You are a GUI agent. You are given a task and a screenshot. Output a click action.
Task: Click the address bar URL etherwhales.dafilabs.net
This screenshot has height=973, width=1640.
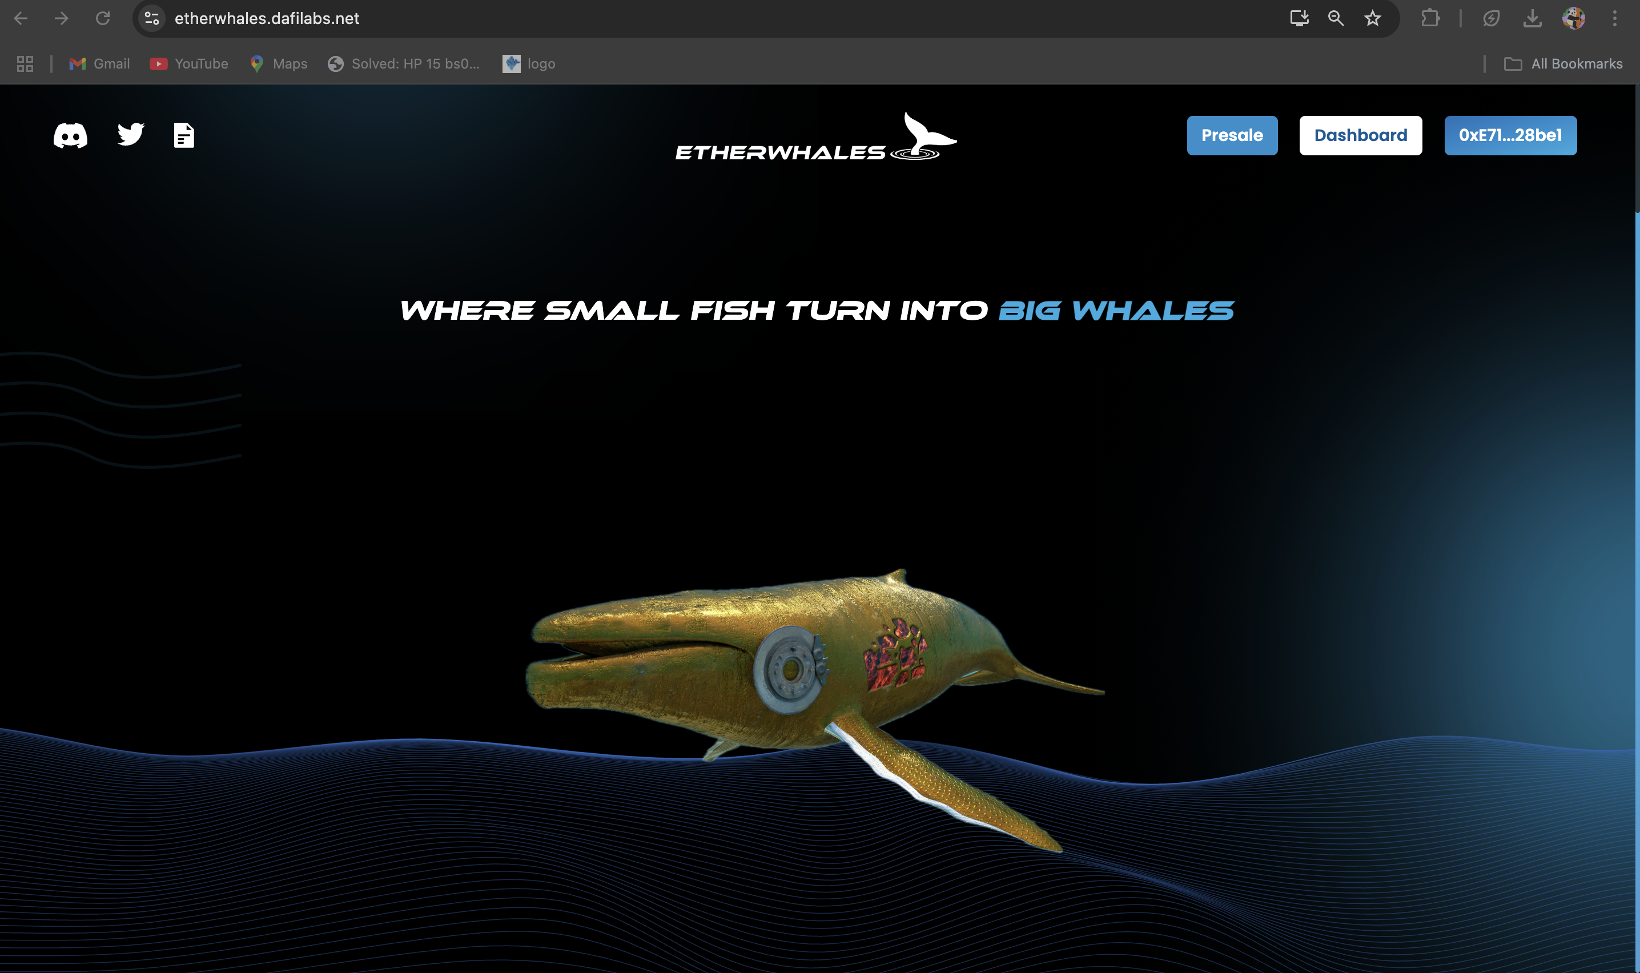pyautogui.click(x=267, y=18)
